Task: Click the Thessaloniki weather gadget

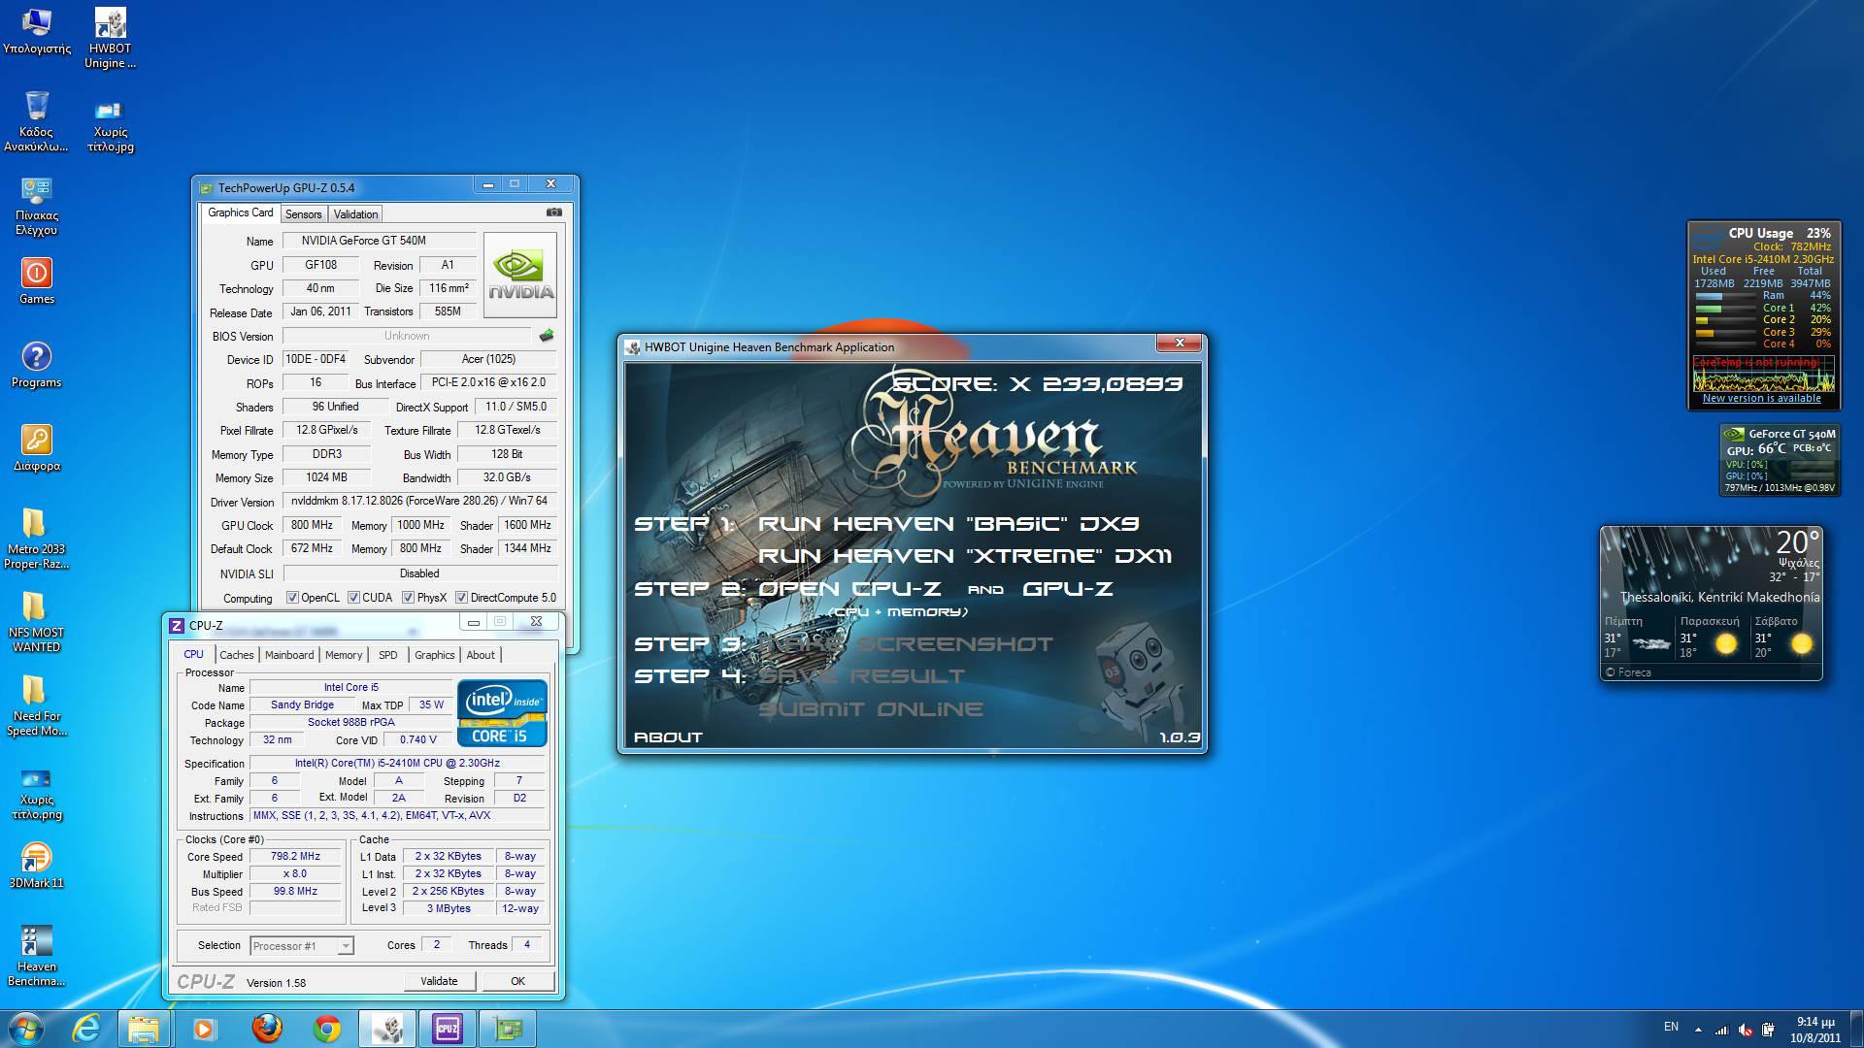Action: pos(1711,604)
